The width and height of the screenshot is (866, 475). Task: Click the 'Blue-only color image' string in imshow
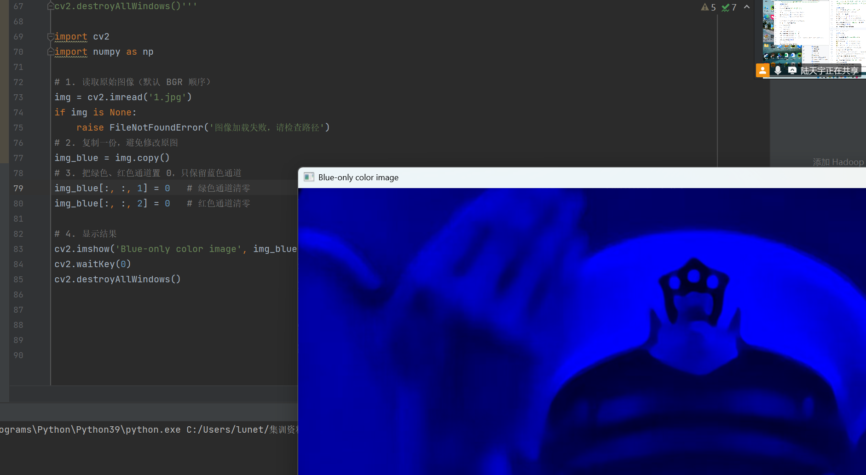click(179, 249)
